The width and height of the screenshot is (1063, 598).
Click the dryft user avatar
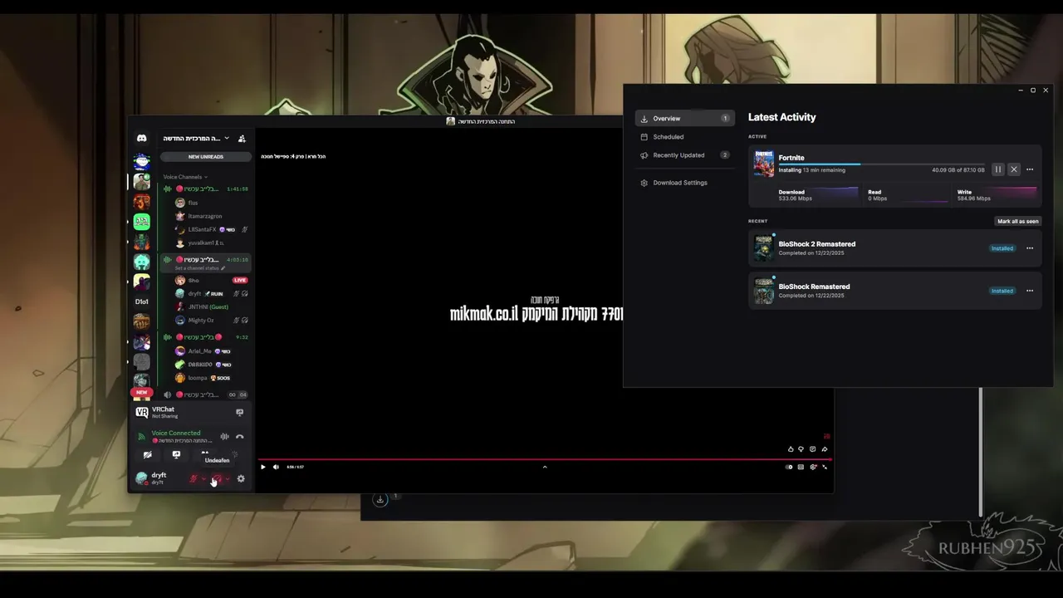point(142,478)
